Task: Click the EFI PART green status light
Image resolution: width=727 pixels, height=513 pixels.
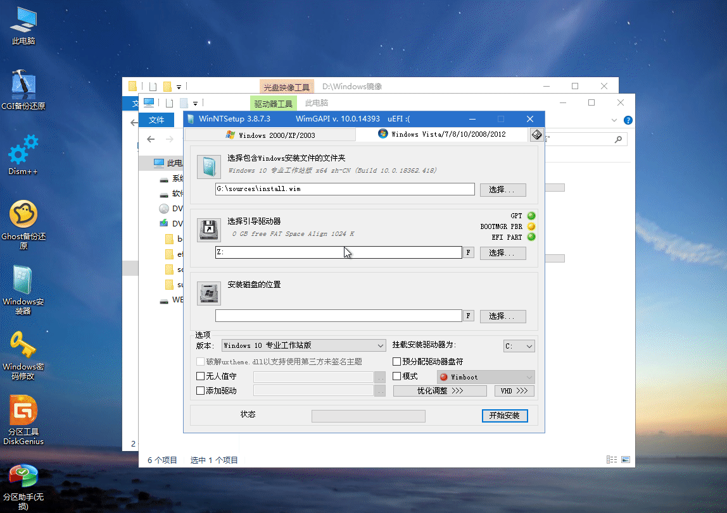Action: point(531,237)
